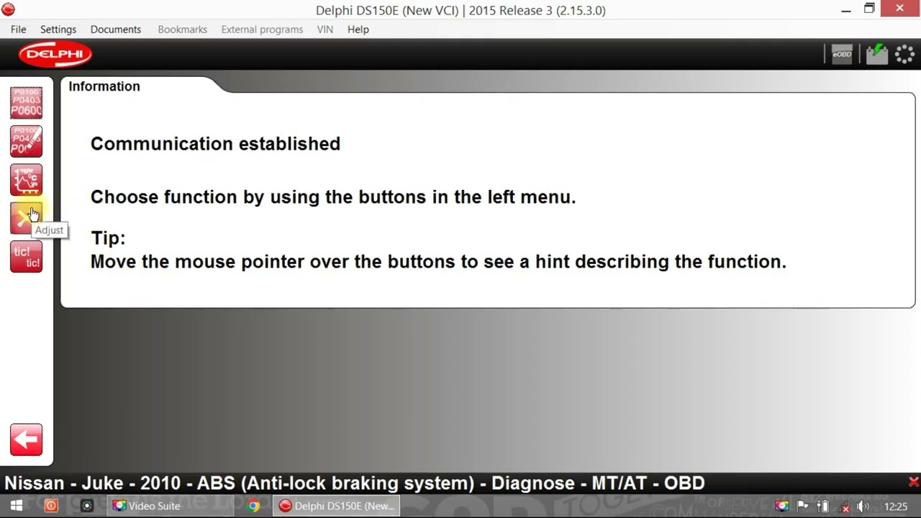921x518 pixels.
Task: Click the orange recorder taskbar icon
Action: 51,506
